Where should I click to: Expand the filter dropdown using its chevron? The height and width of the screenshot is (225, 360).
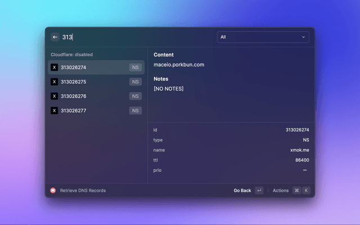(x=304, y=37)
